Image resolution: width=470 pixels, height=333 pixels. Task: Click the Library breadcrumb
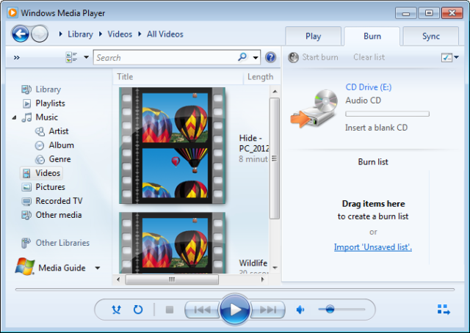pyautogui.click(x=80, y=34)
